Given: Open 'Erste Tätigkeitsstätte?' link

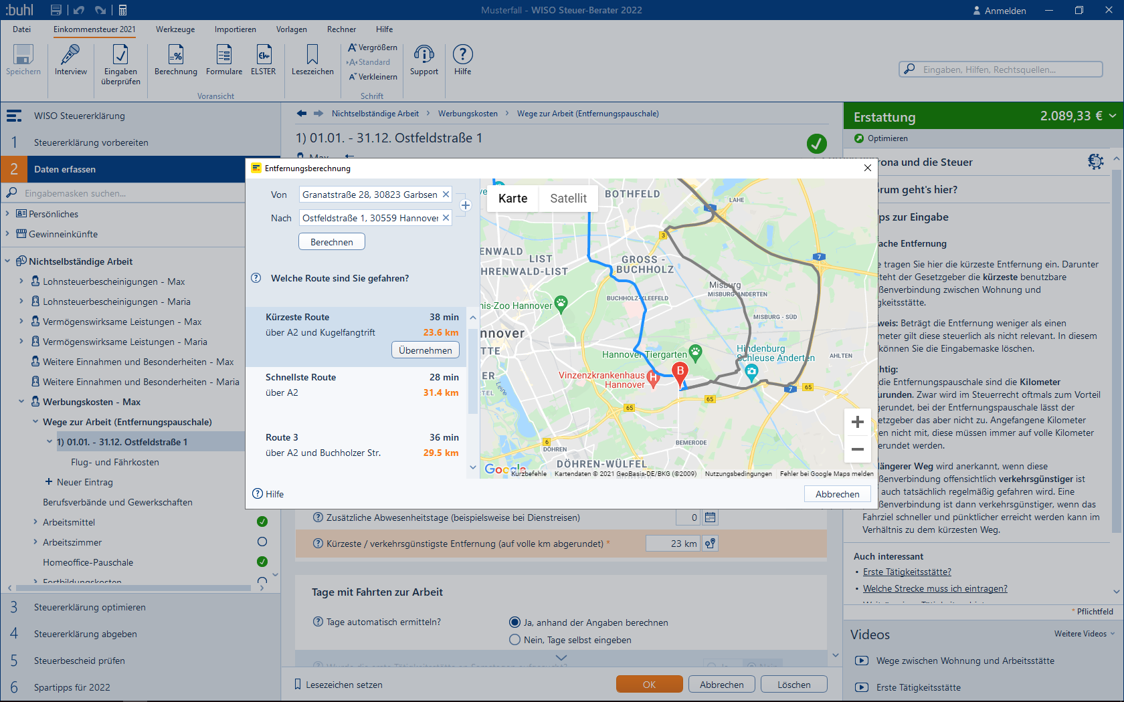Looking at the screenshot, I should pyautogui.click(x=907, y=572).
